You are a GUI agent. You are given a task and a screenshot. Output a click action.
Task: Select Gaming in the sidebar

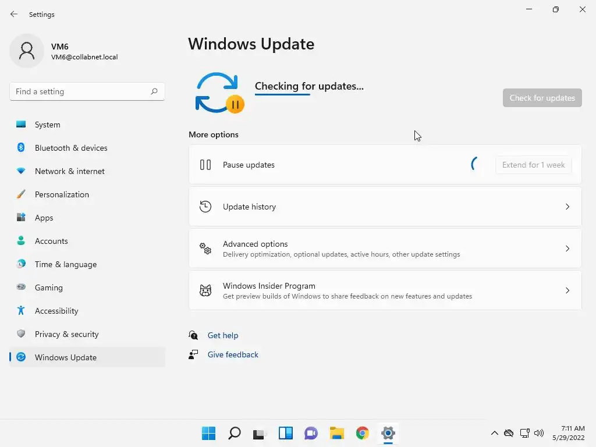pyautogui.click(x=87, y=288)
